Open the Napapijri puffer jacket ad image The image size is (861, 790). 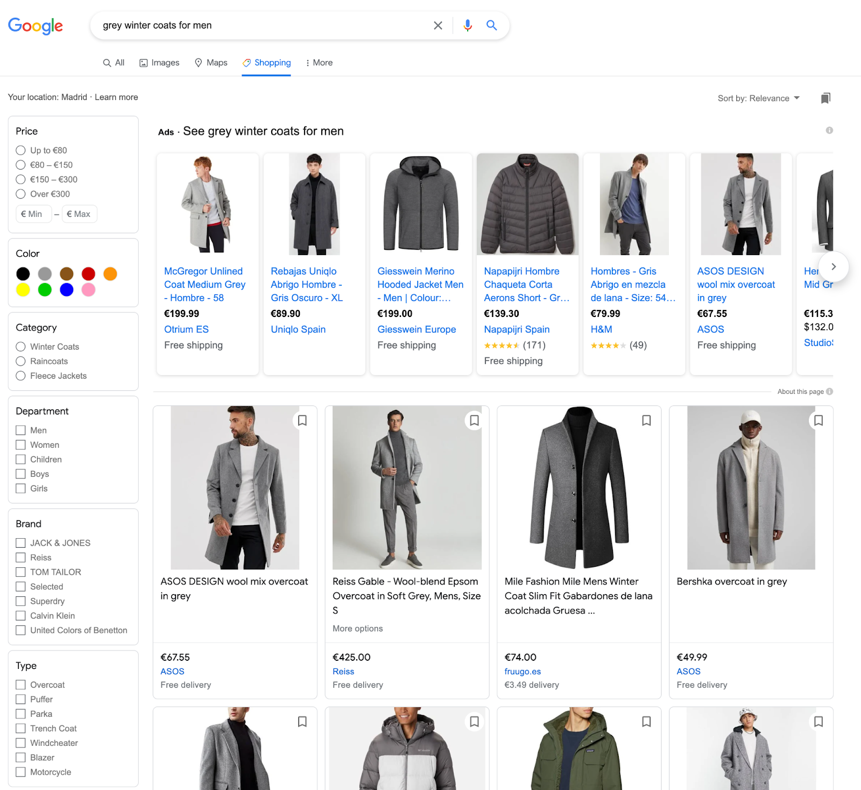[528, 204]
